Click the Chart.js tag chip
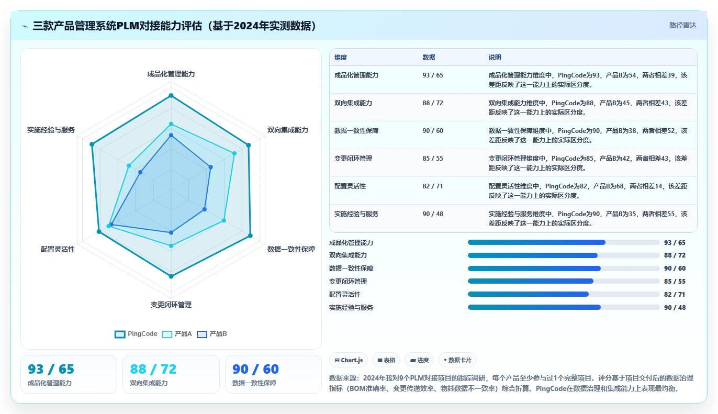The width and height of the screenshot is (718, 414). coord(349,360)
